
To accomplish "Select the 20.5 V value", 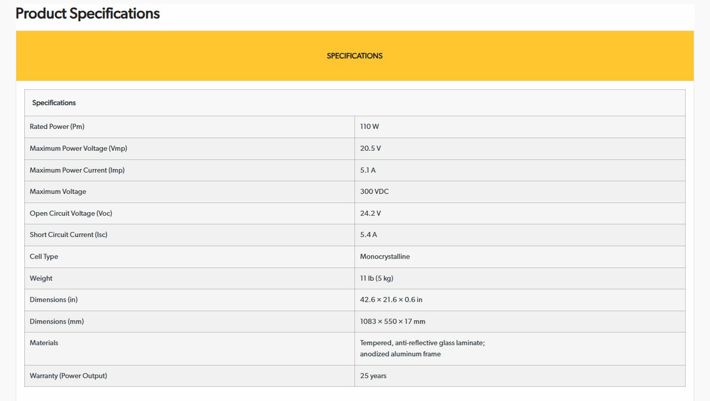I will [370, 148].
